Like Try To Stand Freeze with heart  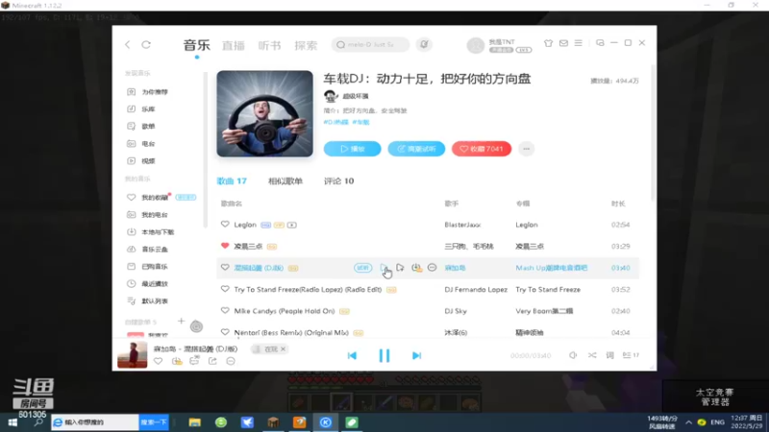pyautogui.click(x=225, y=289)
